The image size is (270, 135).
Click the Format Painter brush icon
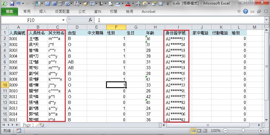coord(86,4)
